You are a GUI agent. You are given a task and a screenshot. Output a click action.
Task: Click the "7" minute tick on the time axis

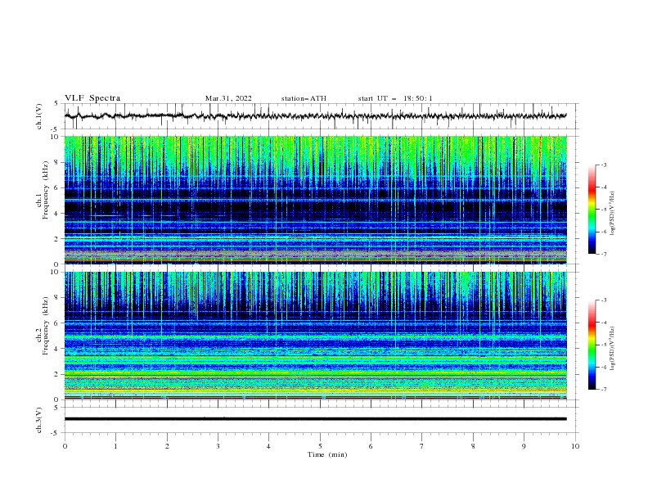pyautogui.click(x=422, y=446)
